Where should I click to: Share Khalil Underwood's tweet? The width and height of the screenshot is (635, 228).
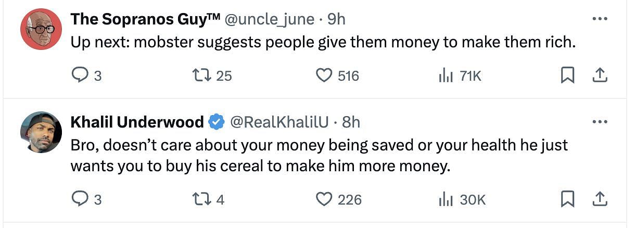click(x=600, y=199)
